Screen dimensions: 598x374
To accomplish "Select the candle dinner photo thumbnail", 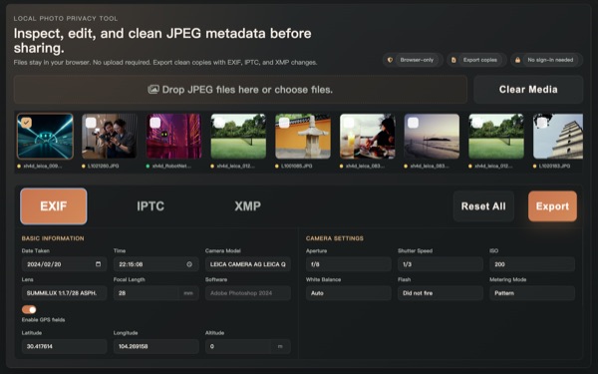I will 367,137.
